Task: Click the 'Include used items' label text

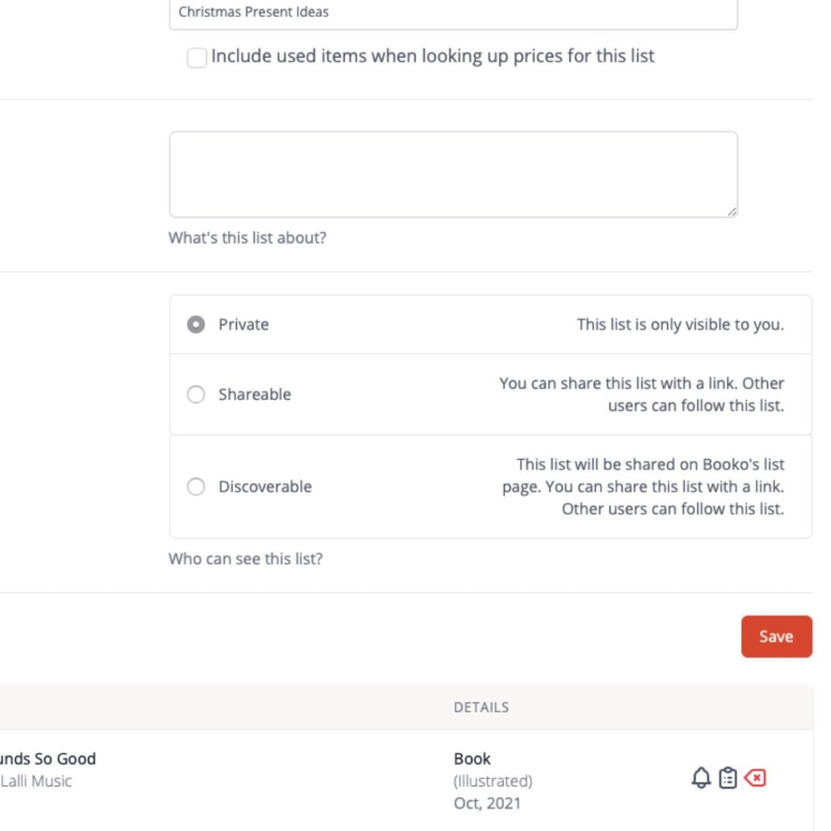Action: [x=433, y=56]
